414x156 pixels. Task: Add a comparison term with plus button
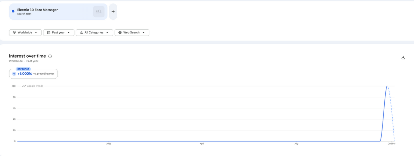pyautogui.click(x=113, y=12)
